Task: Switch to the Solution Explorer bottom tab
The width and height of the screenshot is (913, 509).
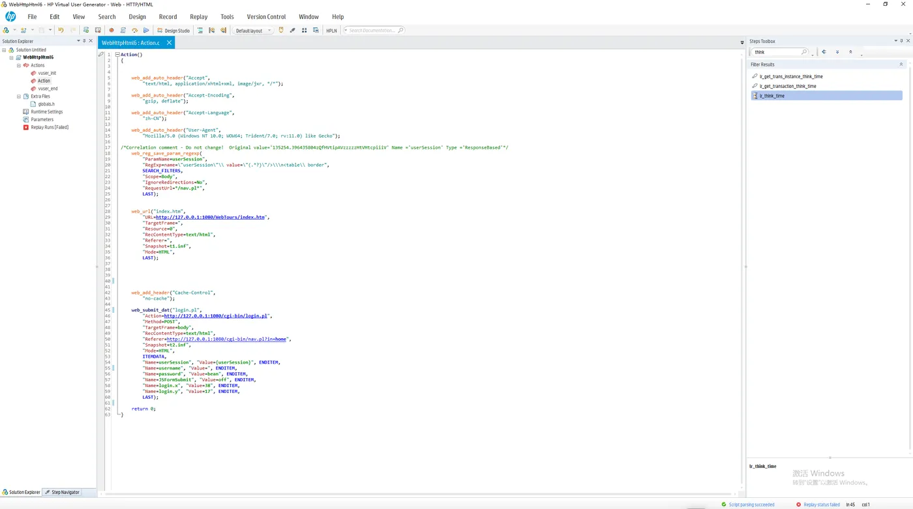Action: (x=21, y=492)
